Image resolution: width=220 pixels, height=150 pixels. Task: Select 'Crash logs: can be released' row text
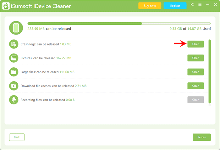[46, 44]
